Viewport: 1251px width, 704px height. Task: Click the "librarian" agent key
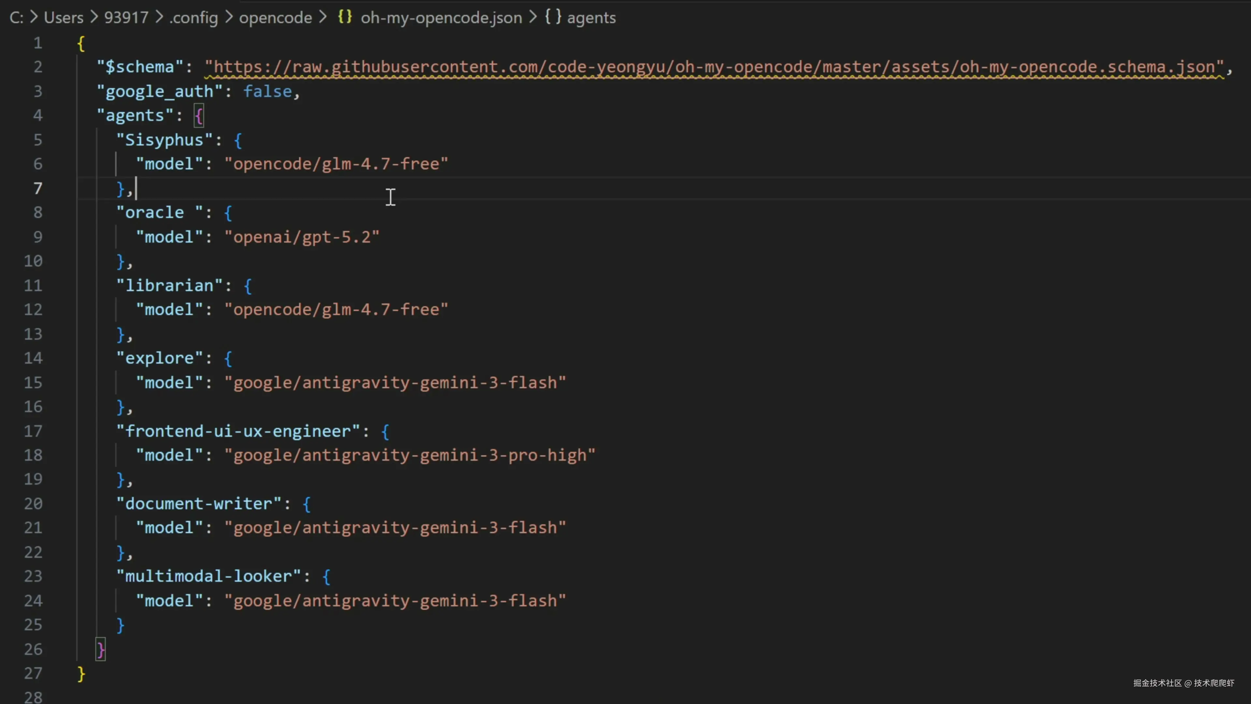[169, 286]
